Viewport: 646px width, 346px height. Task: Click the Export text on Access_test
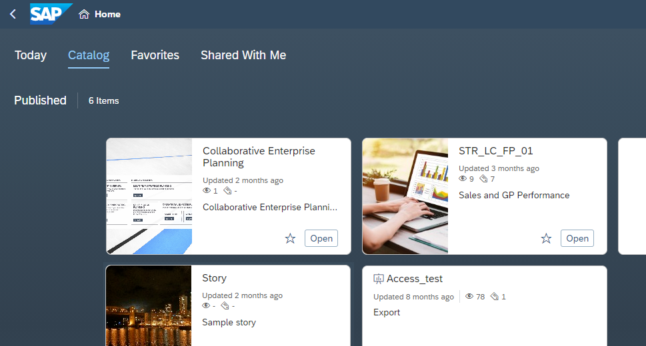(387, 312)
